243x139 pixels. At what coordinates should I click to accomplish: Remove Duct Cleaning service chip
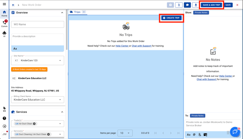click(49, 134)
